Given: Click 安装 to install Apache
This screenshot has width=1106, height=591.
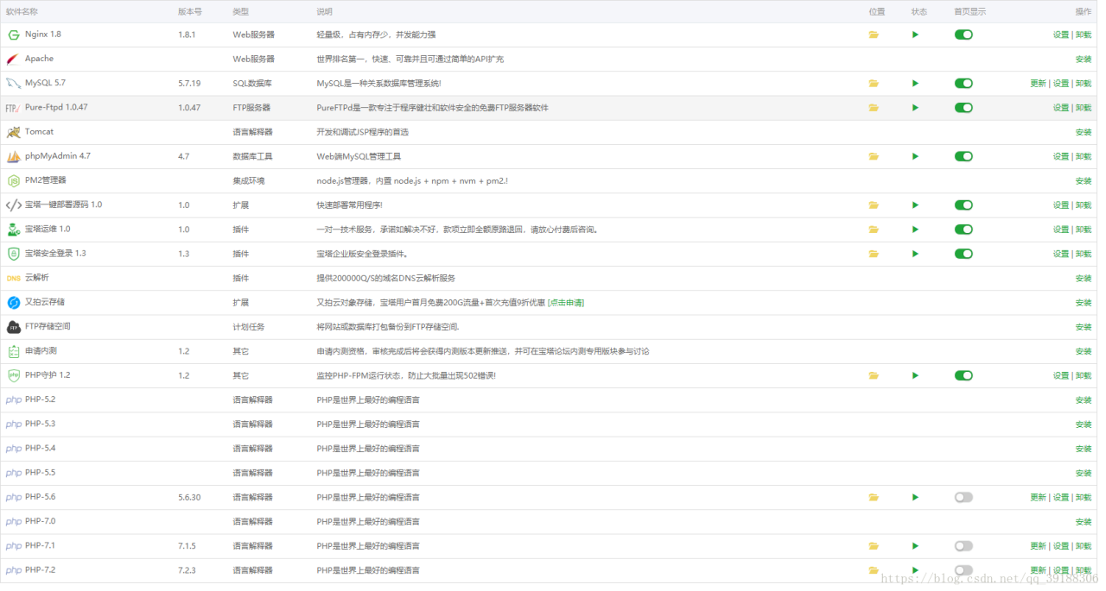Looking at the screenshot, I should (x=1083, y=60).
